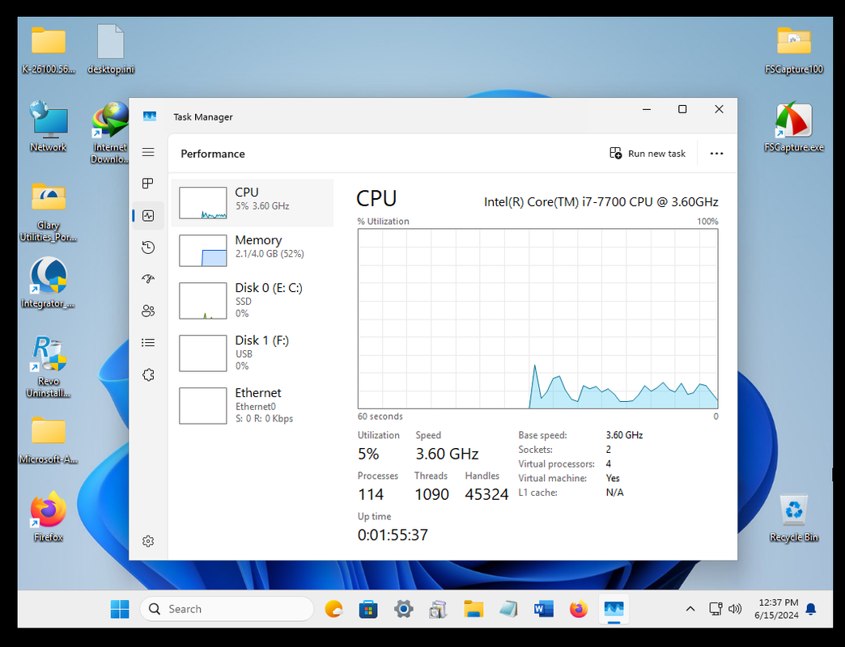The image size is (845, 647).
Task: Click the Virtual machine Yes value
Action: pyautogui.click(x=613, y=478)
